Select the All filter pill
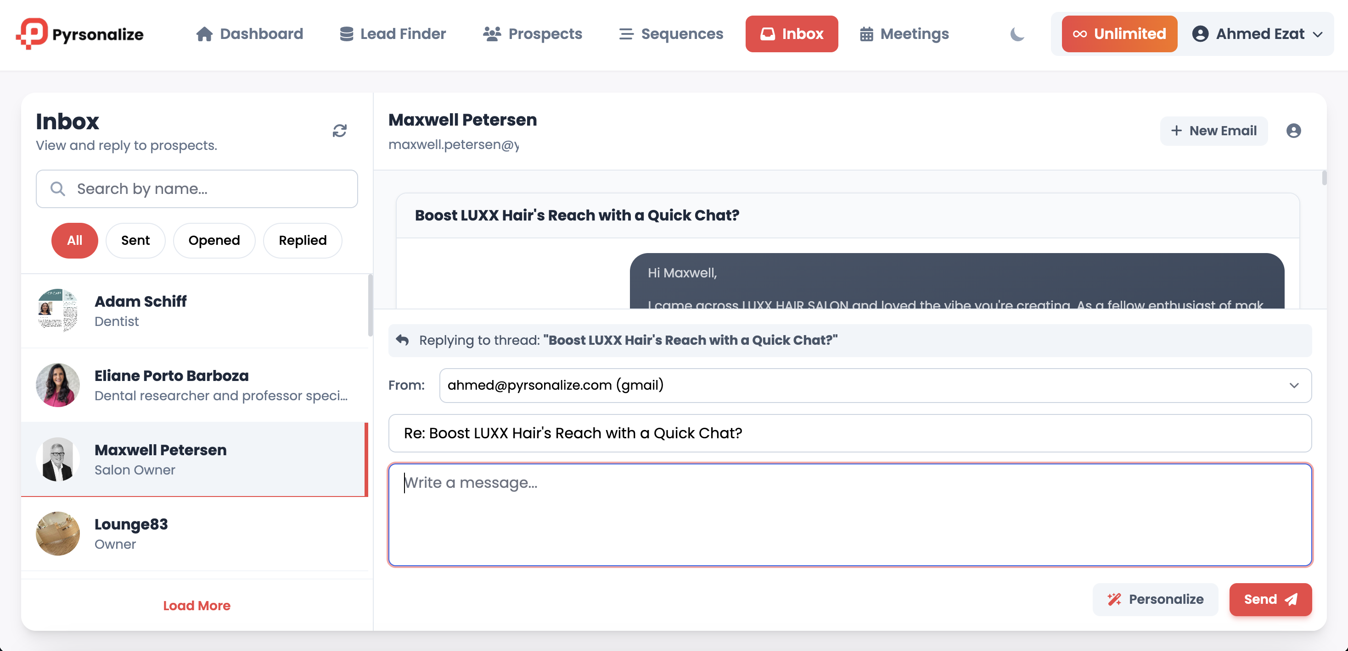Viewport: 1348px width, 651px height. (74, 240)
